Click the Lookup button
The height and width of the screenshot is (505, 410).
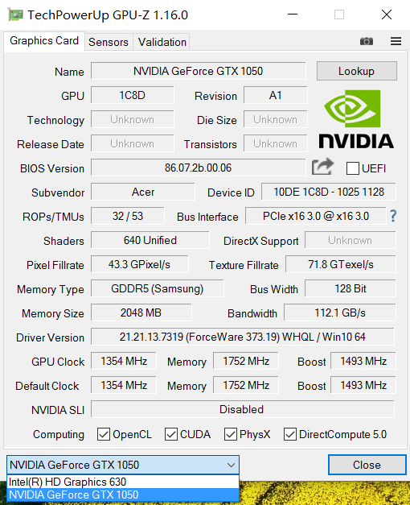pyautogui.click(x=357, y=71)
